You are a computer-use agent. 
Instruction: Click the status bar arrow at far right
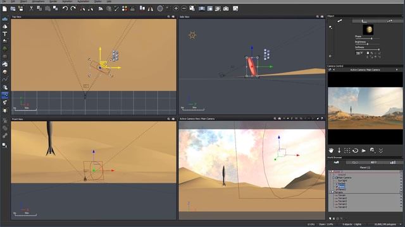[401, 224]
